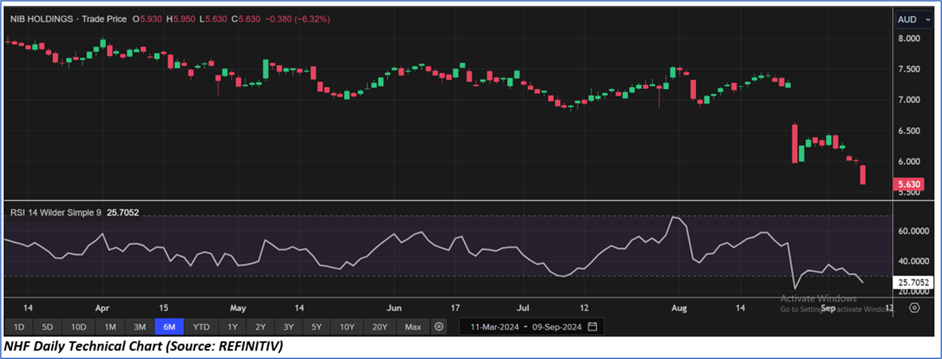Screen dimensions: 942x359
Task: Select the 1D time range
Action: tap(19, 326)
